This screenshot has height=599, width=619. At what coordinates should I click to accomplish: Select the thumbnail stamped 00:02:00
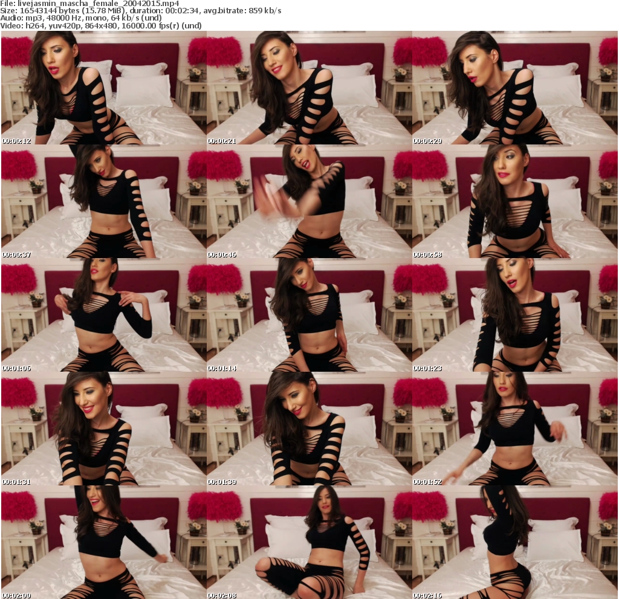(104, 543)
